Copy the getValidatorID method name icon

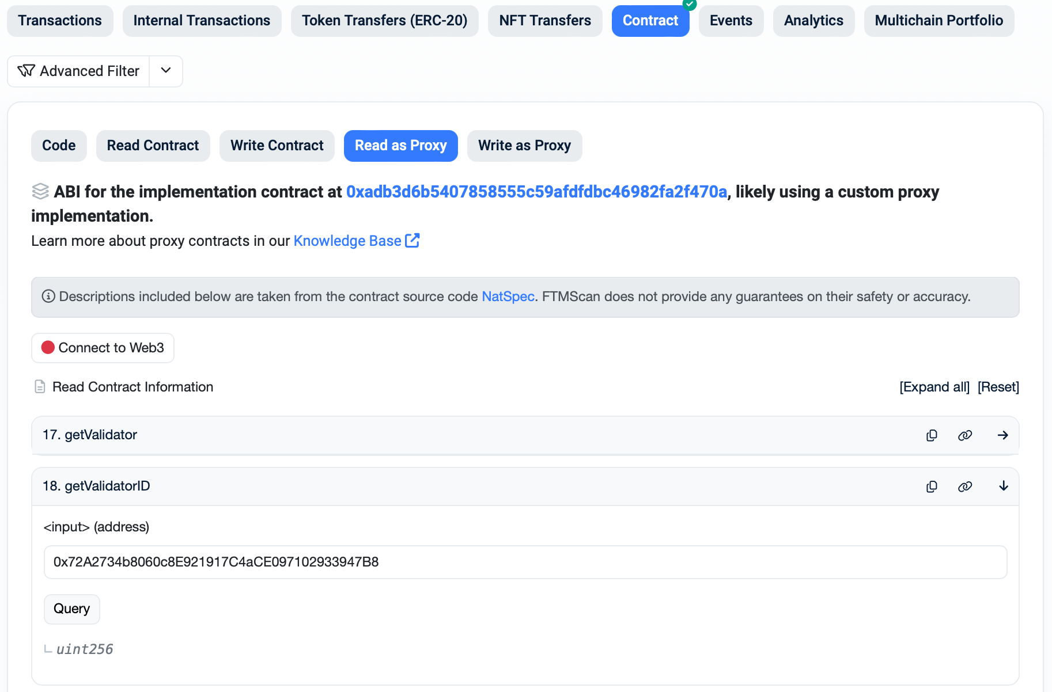[932, 486]
